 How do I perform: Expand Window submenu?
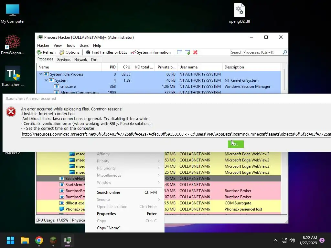[x=127, y=182]
